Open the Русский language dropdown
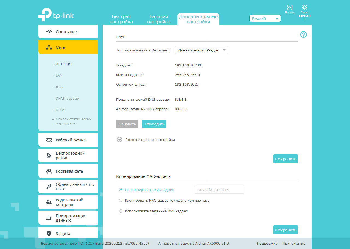Image resolution: width=350 pixels, height=249 pixels. pyautogui.click(x=265, y=18)
